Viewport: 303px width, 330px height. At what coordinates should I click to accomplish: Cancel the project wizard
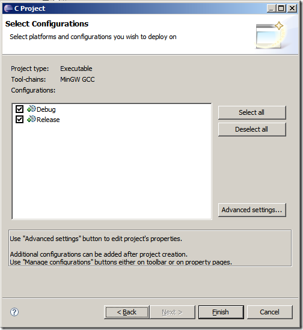[x=270, y=312]
